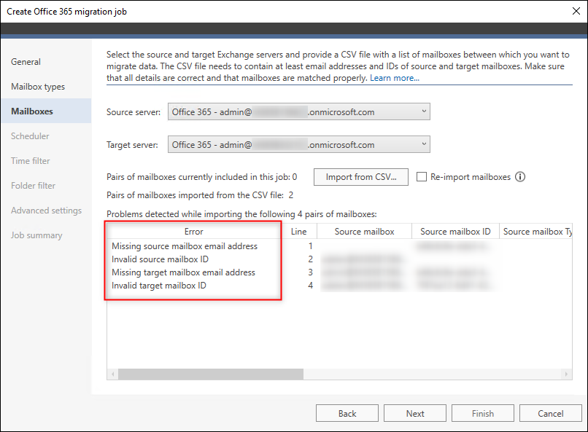Click line number 4 cell
The image size is (588, 432).
(x=310, y=286)
